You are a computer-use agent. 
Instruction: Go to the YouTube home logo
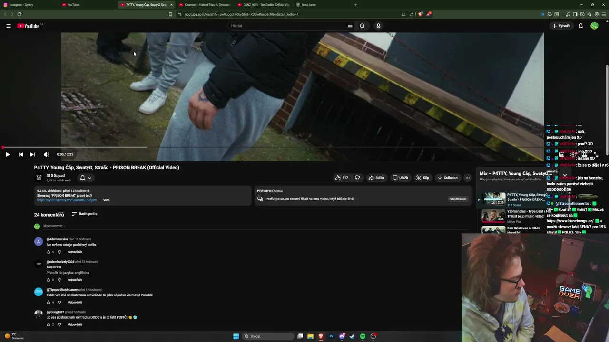click(x=29, y=26)
